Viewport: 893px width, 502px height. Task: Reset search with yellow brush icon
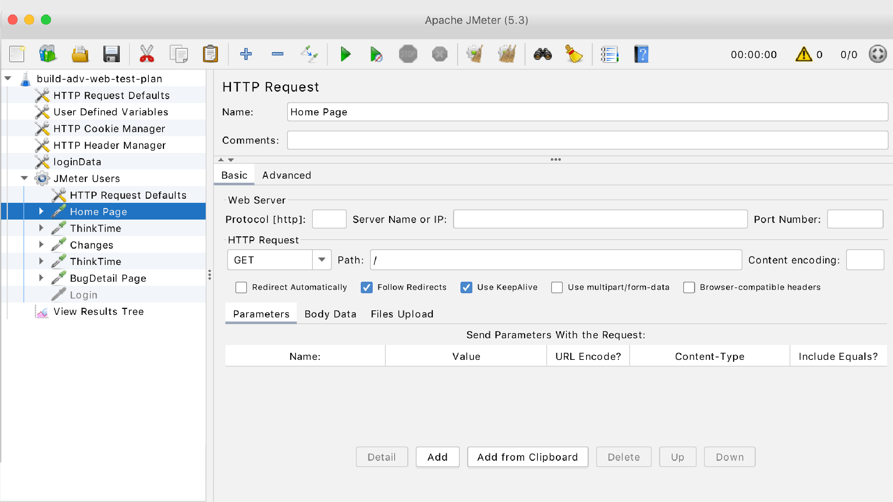coord(574,54)
